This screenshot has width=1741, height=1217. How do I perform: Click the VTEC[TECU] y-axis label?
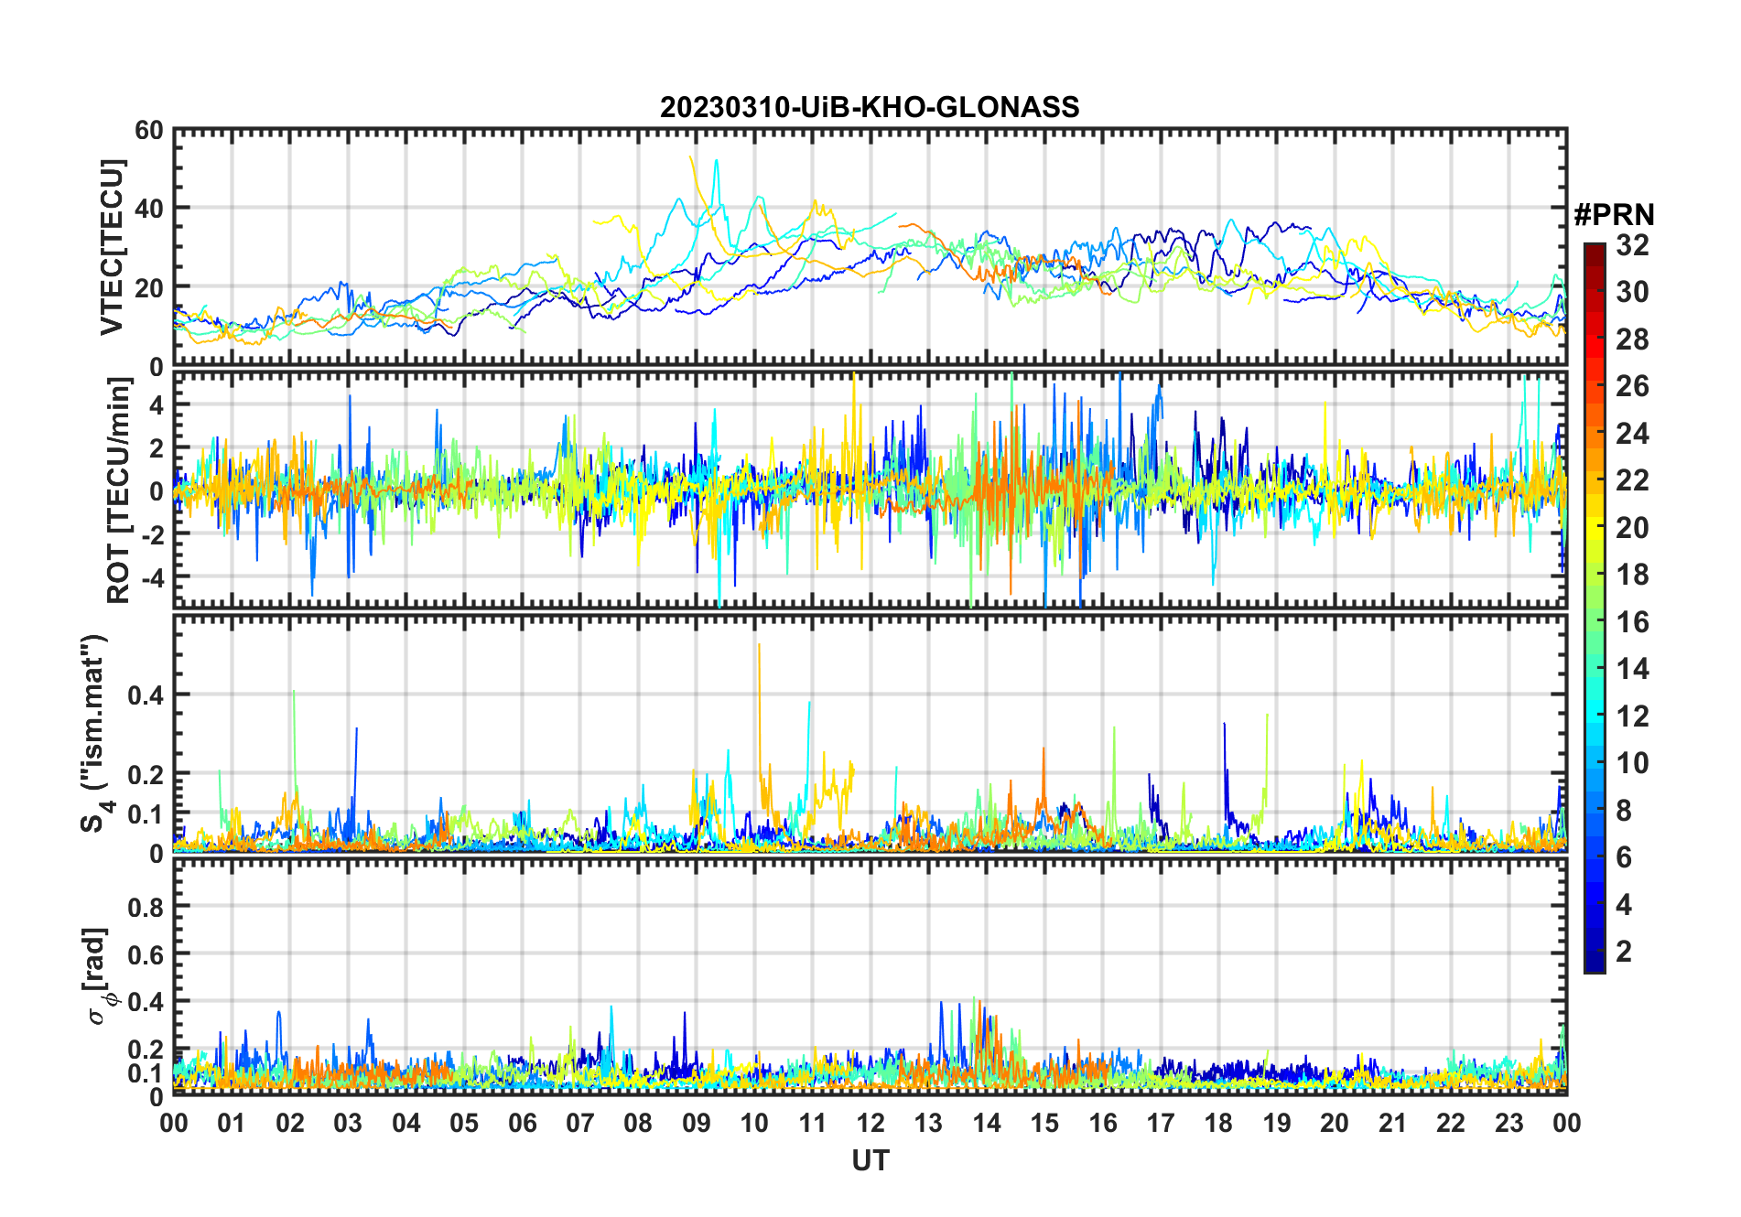tap(113, 247)
